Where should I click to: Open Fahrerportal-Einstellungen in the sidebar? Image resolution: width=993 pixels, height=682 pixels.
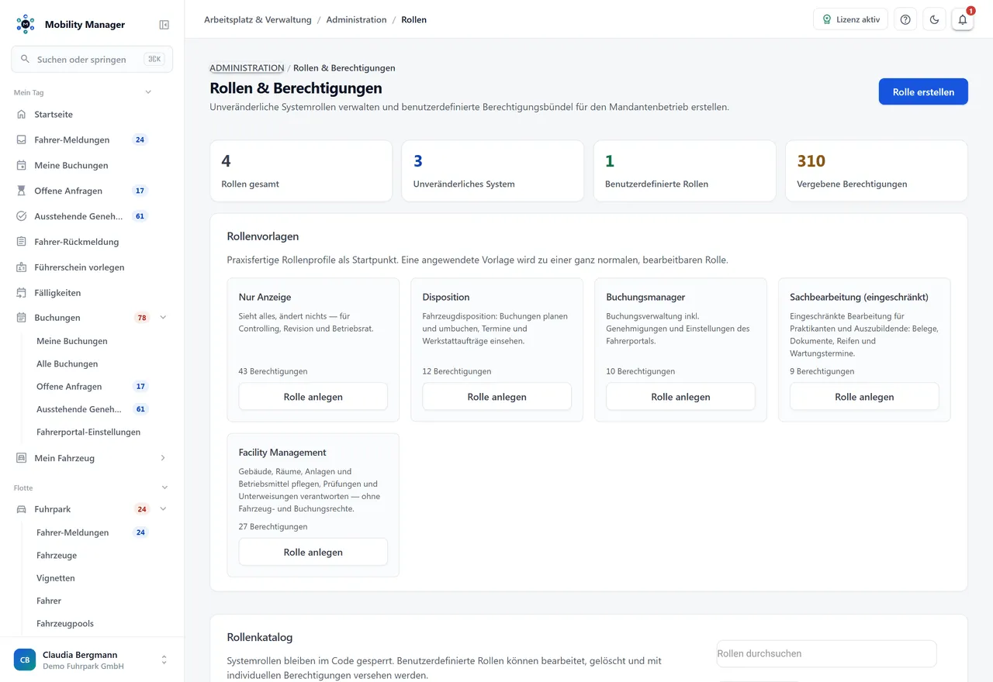click(88, 432)
